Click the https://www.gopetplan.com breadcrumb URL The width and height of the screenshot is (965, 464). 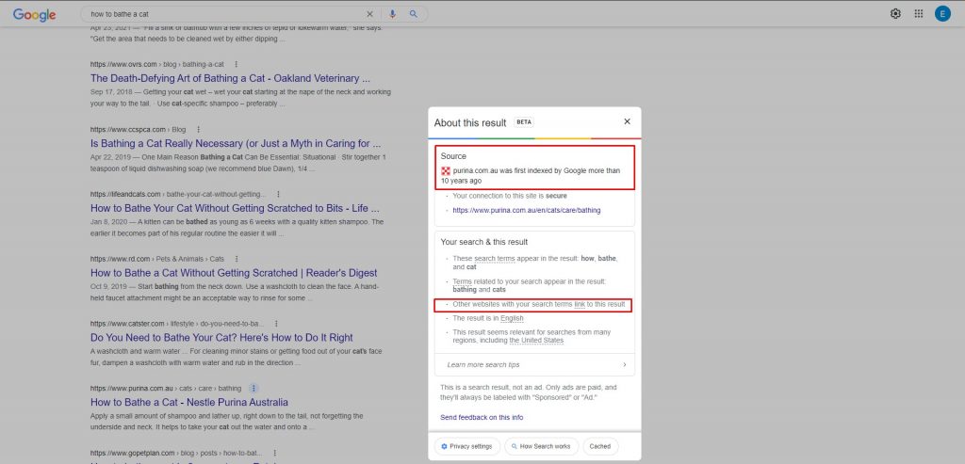(176, 453)
